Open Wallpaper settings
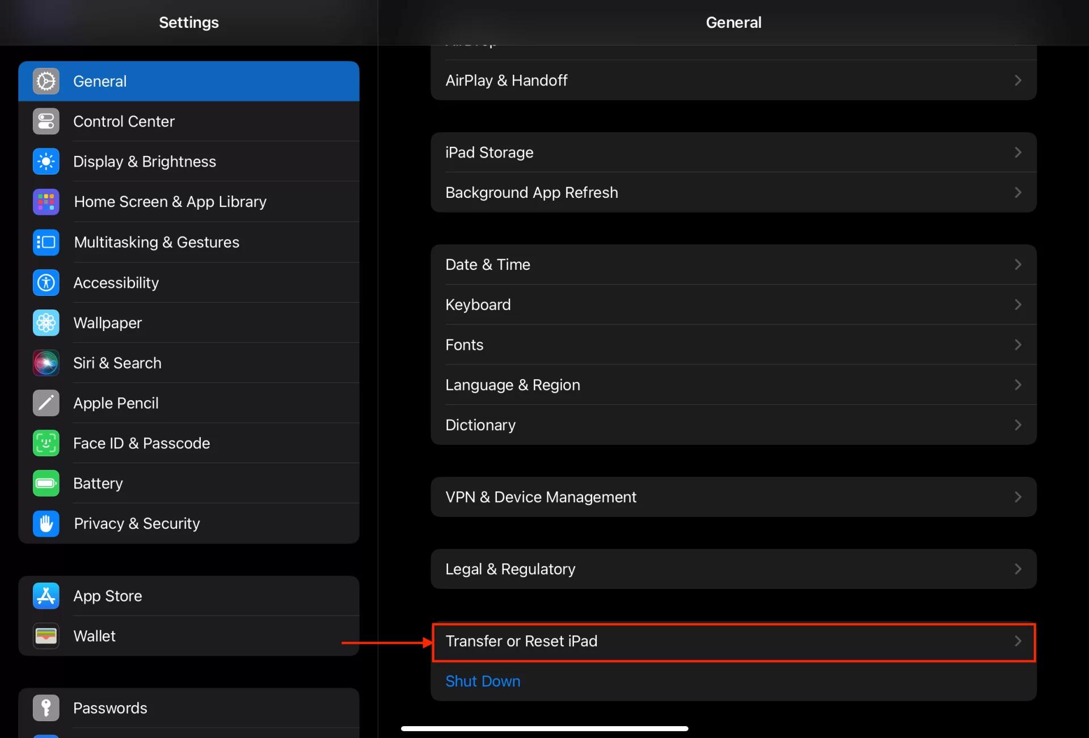This screenshot has height=738, width=1089. click(189, 323)
